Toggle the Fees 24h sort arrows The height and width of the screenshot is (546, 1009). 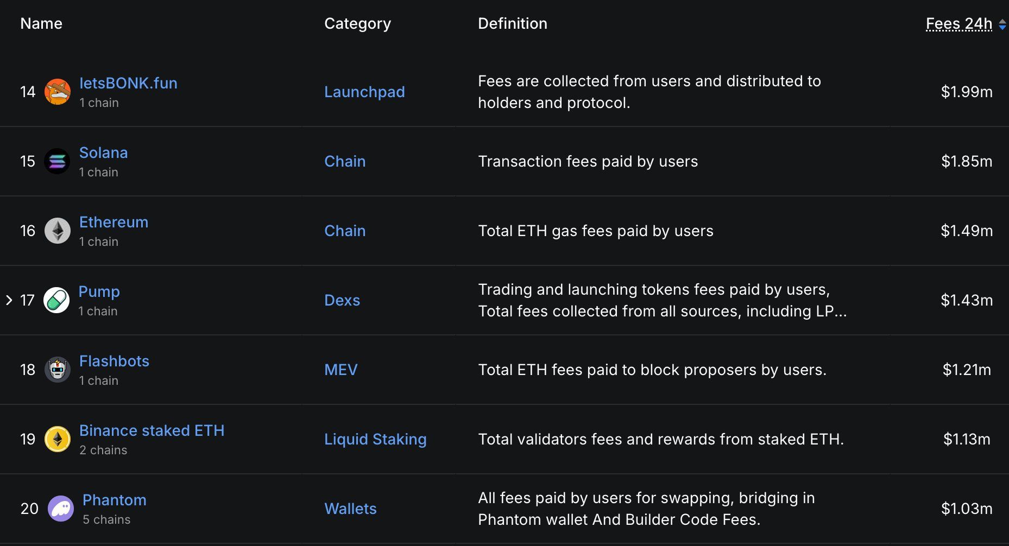click(1002, 24)
